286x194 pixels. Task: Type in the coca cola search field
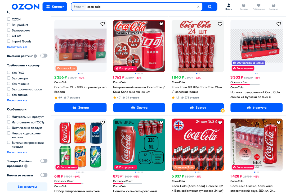(x=140, y=7)
